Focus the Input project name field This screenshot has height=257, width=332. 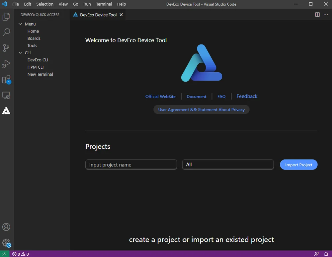point(131,164)
